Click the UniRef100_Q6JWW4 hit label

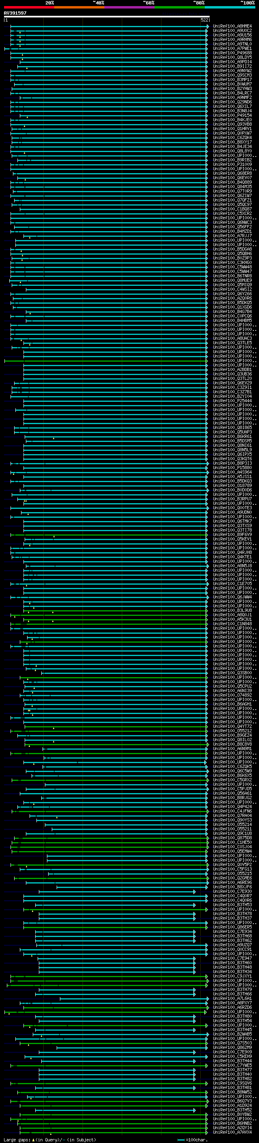click(232, 597)
